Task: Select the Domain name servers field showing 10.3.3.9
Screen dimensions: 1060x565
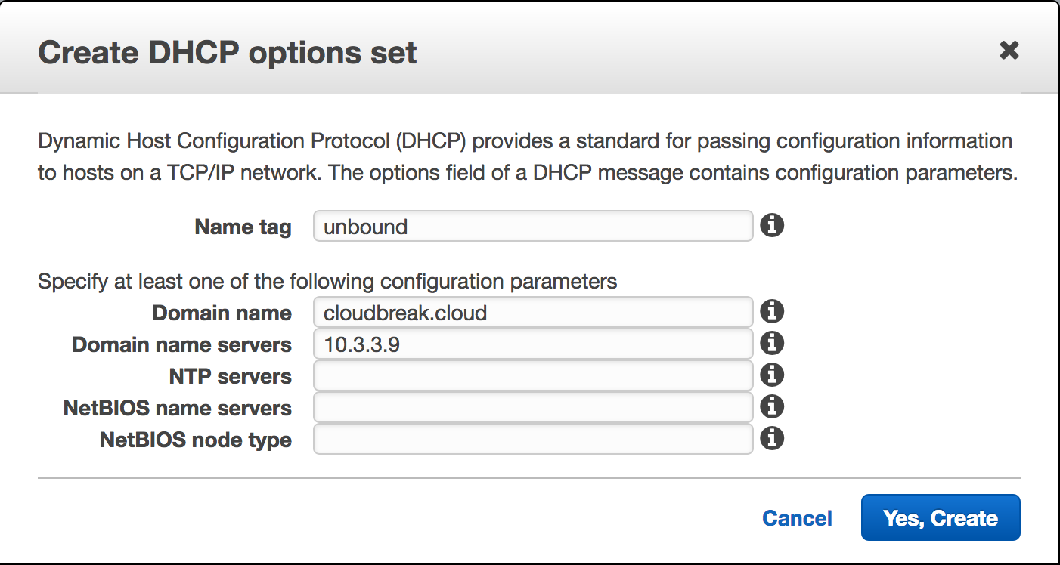Action: 533,344
